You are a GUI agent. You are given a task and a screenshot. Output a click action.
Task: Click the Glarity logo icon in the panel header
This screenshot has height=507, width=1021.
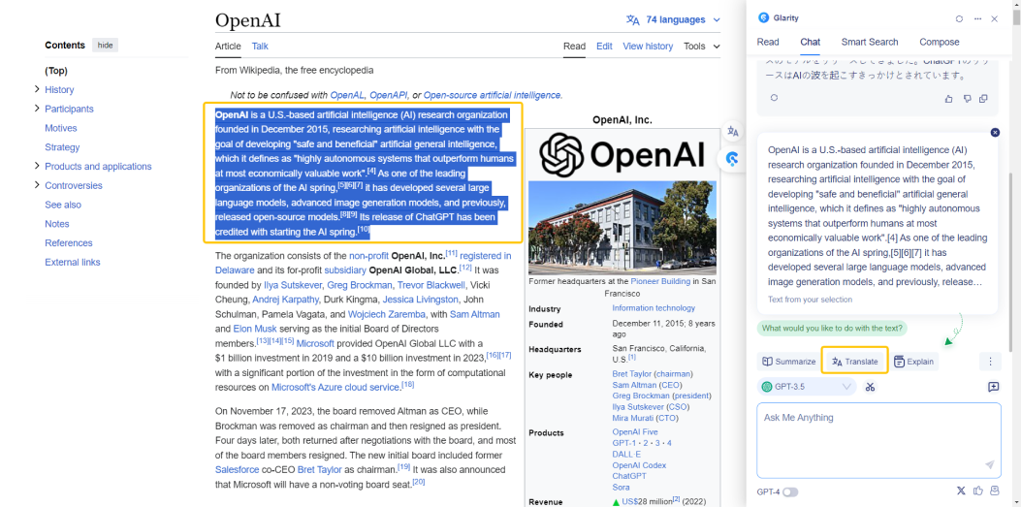click(x=764, y=18)
